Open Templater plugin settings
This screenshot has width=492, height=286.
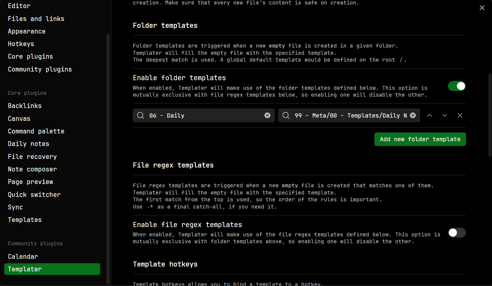pos(52,269)
